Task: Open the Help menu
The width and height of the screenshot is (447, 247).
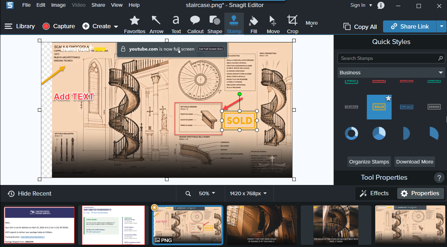Action: pyautogui.click(x=134, y=5)
